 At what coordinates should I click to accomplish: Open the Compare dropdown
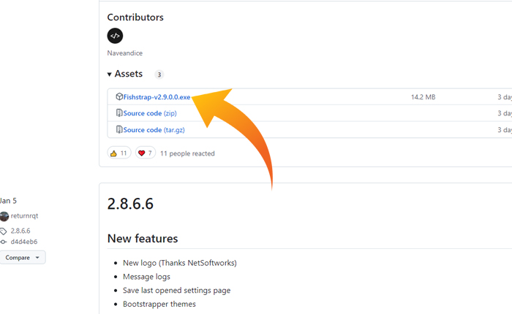(x=22, y=258)
